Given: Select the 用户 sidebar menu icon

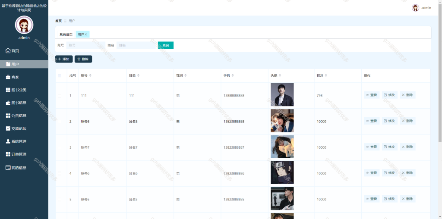Looking at the screenshot, I should pyautogui.click(x=8, y=64).
